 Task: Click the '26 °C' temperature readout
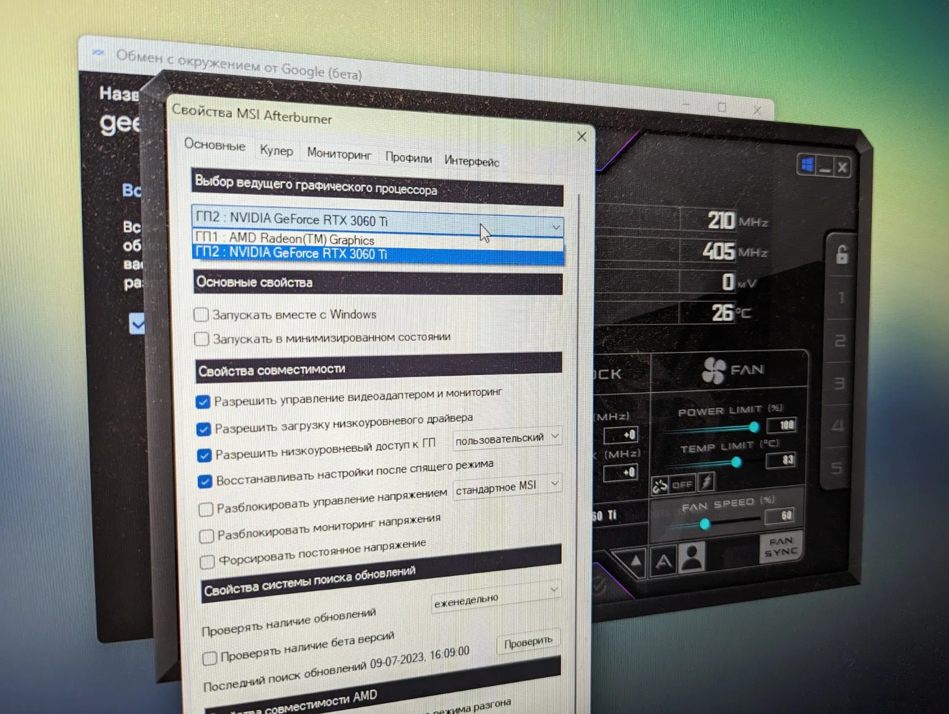tap(731, 312)
